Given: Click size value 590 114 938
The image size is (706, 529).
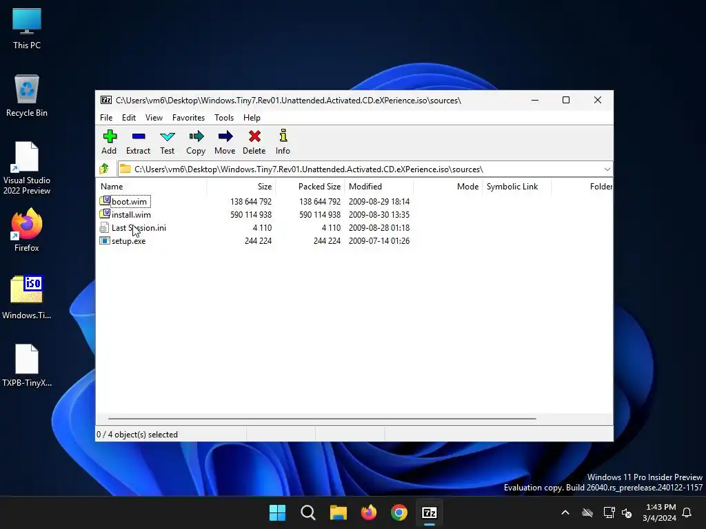Looking at the screenshot, I should [251, 215].
